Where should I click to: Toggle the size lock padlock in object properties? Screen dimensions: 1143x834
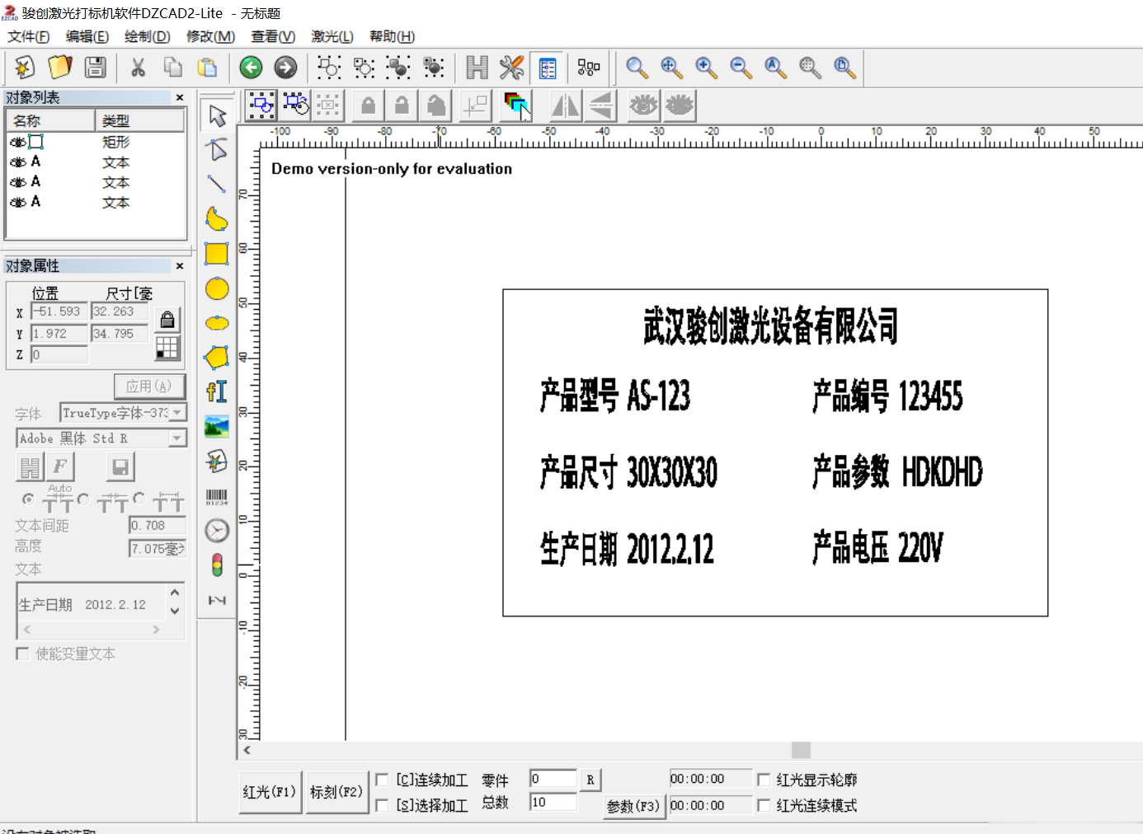[167, 320]
